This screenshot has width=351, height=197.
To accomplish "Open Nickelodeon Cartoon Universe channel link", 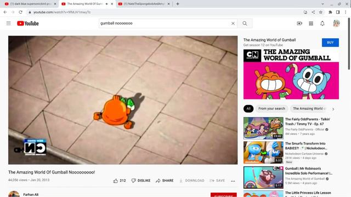I will click(x=304, y=154).
